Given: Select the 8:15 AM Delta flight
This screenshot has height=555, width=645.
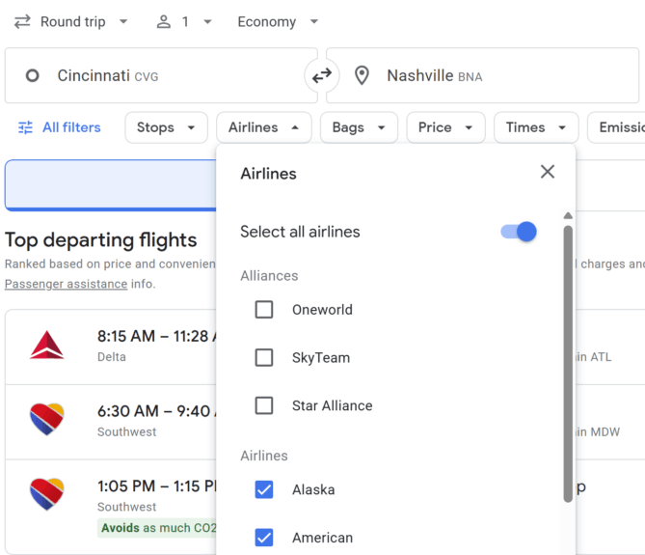Looking at the screenshot, I should (111, 347).
